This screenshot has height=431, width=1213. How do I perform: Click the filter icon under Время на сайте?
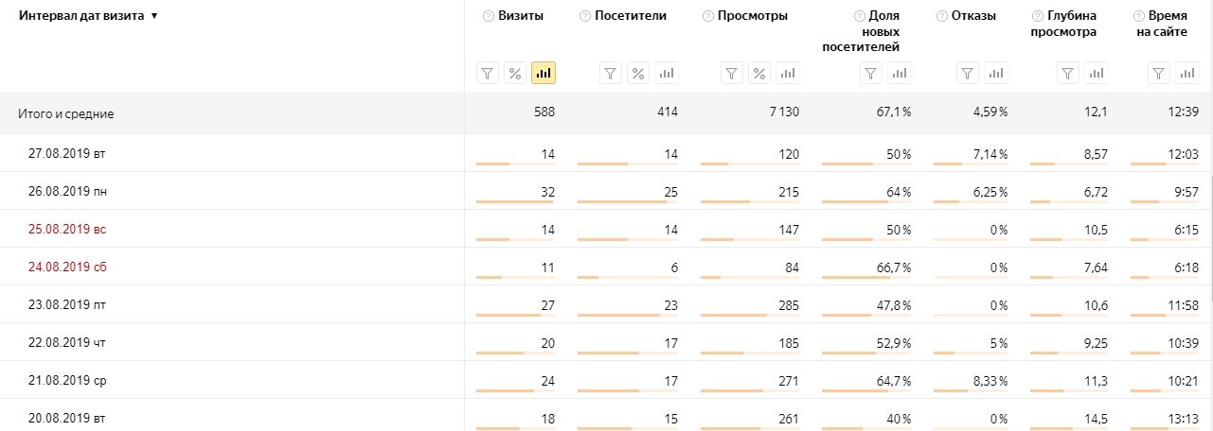point(1158,74)
